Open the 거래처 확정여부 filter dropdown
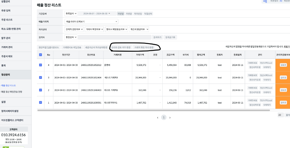Screen dimensions: 290x148 pyautogui.click(x=94, y=29)
